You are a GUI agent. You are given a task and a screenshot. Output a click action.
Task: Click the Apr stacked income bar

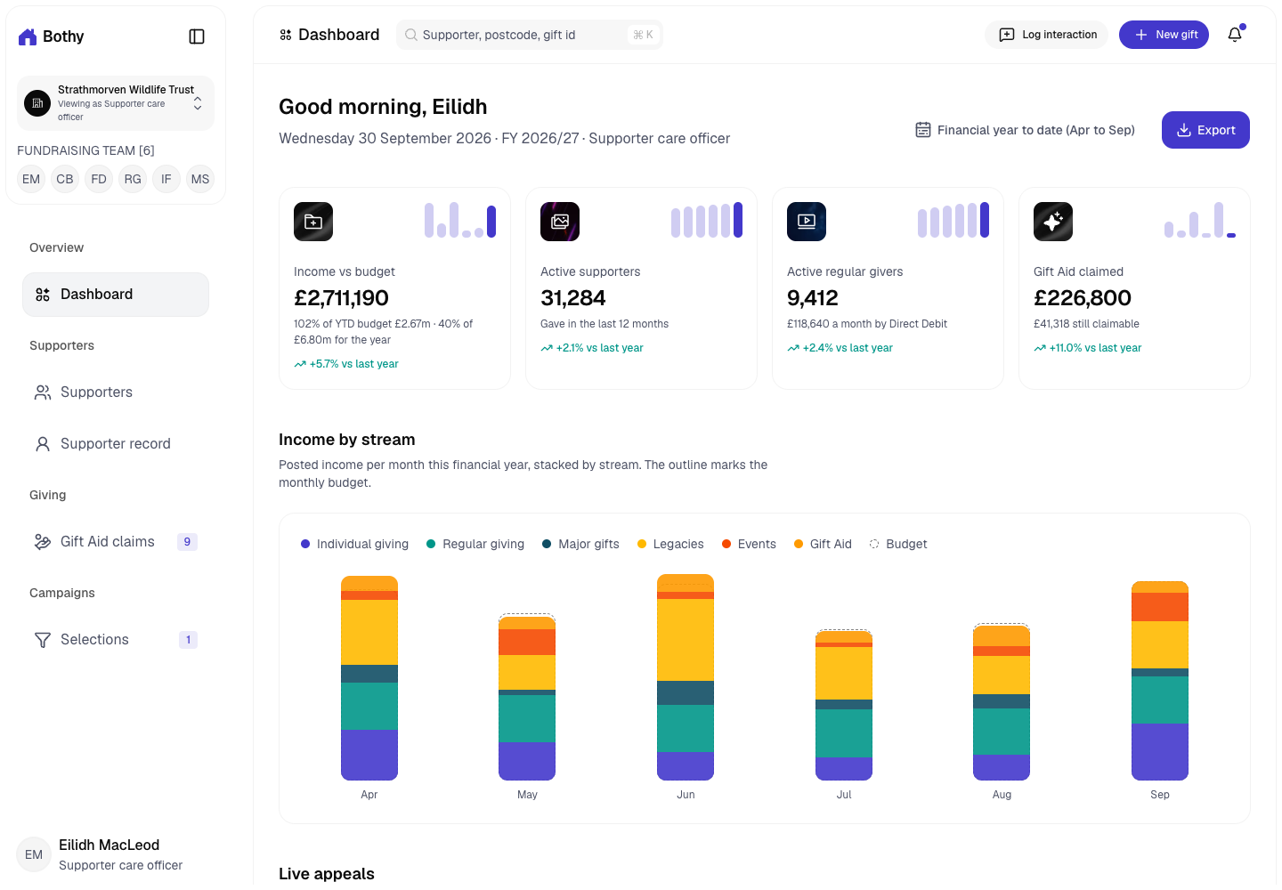click(x=369, y=678)
